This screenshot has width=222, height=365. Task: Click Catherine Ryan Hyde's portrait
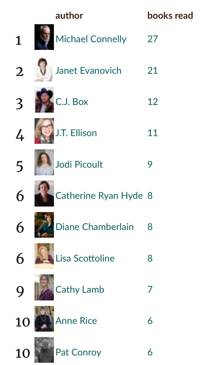[x=44, y=194]
